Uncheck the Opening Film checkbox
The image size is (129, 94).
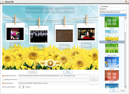3,83
